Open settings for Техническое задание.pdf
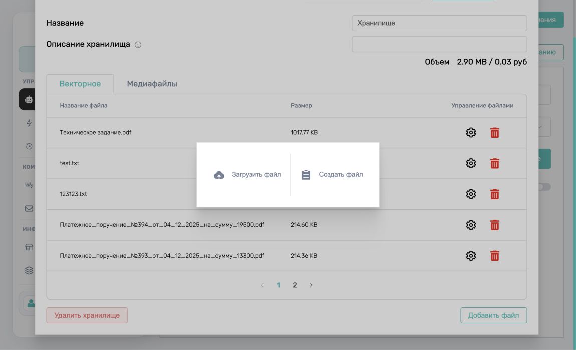576x350 pixels. pyautogui.click(x=471, y=133)
